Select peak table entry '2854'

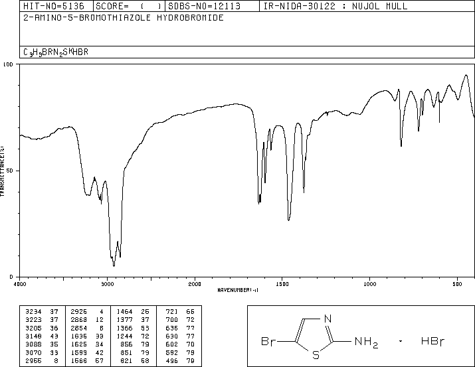tap(79, 328)
